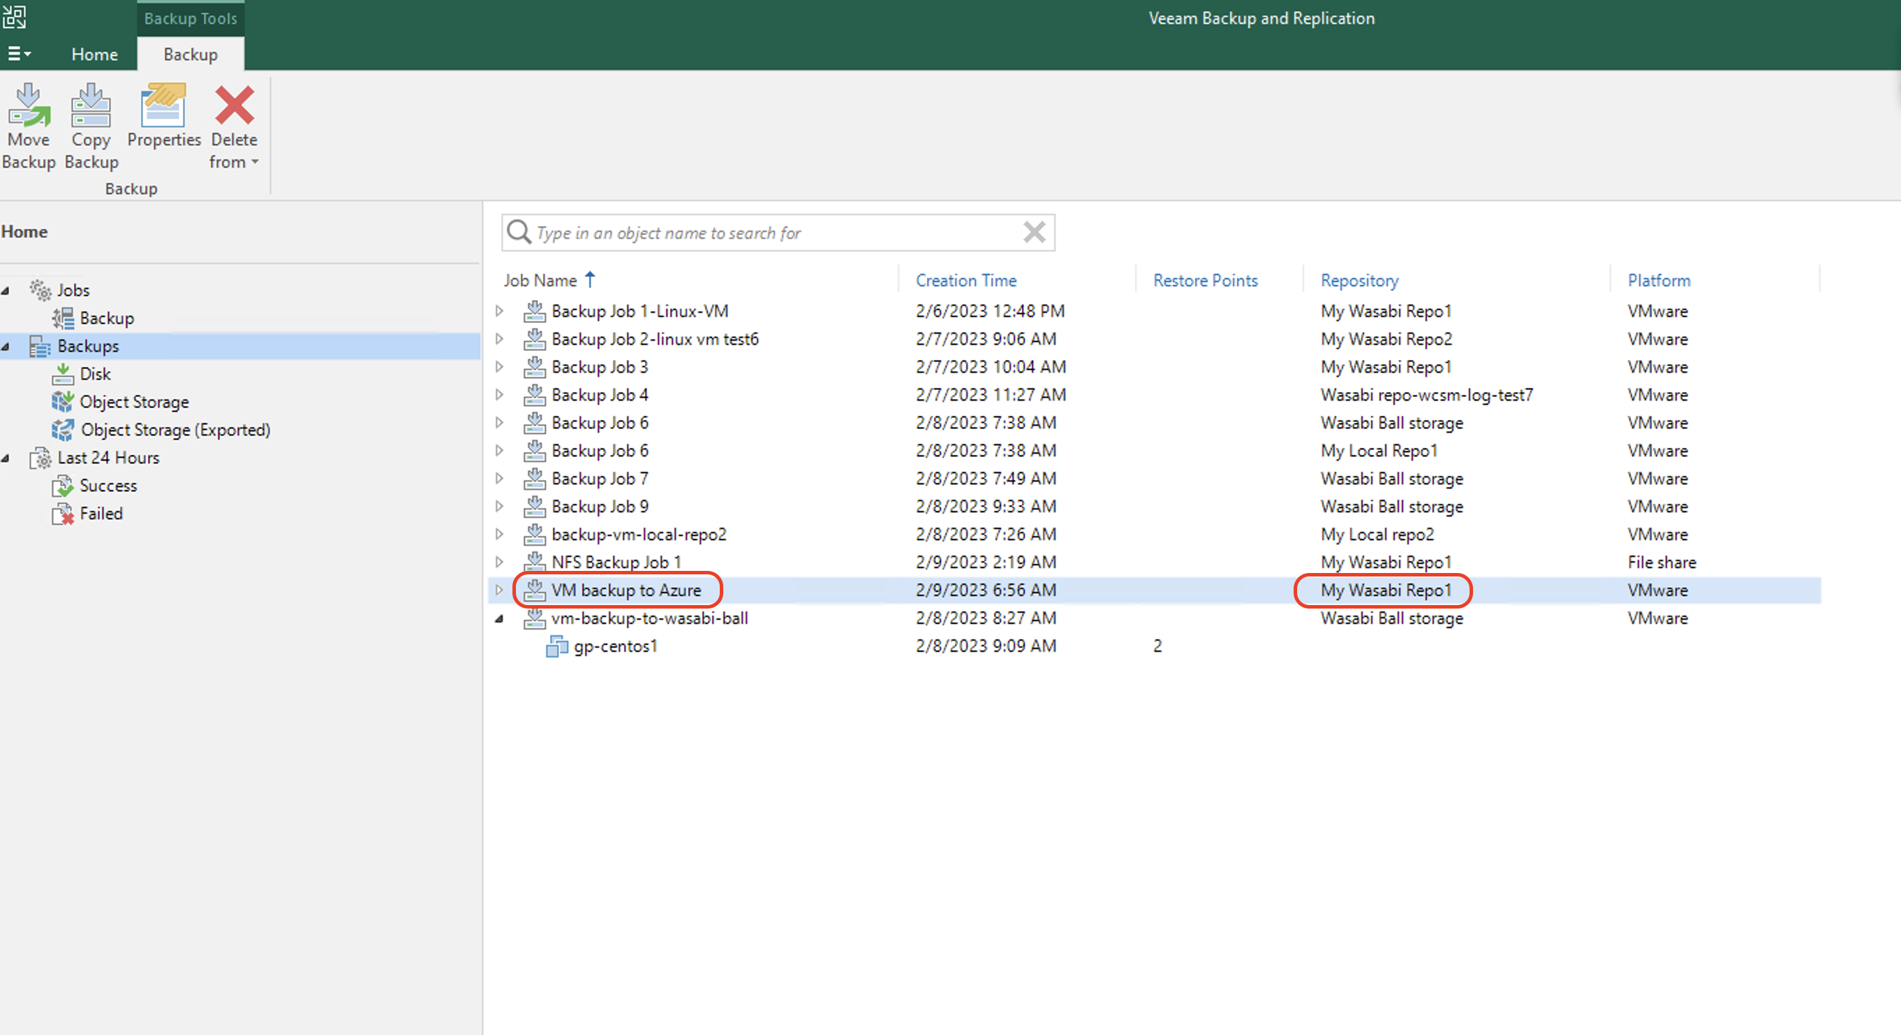The width and height of the screenshot is (1901, 1035).
Task: Sort by the Repository column header
Action: coord(1359,281)
